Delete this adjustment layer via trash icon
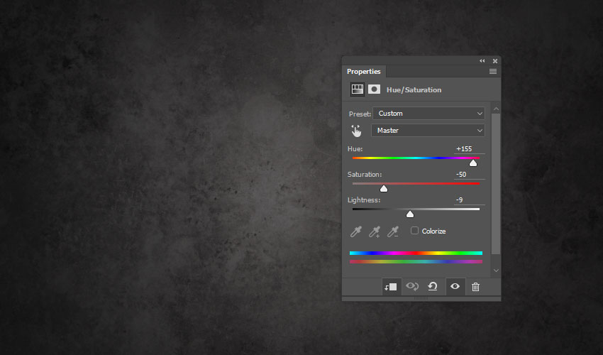The image size is (603, 355). click(x=475, y=287)
